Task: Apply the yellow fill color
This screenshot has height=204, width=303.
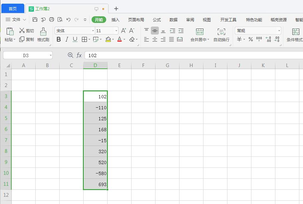Action: (108, 39)
